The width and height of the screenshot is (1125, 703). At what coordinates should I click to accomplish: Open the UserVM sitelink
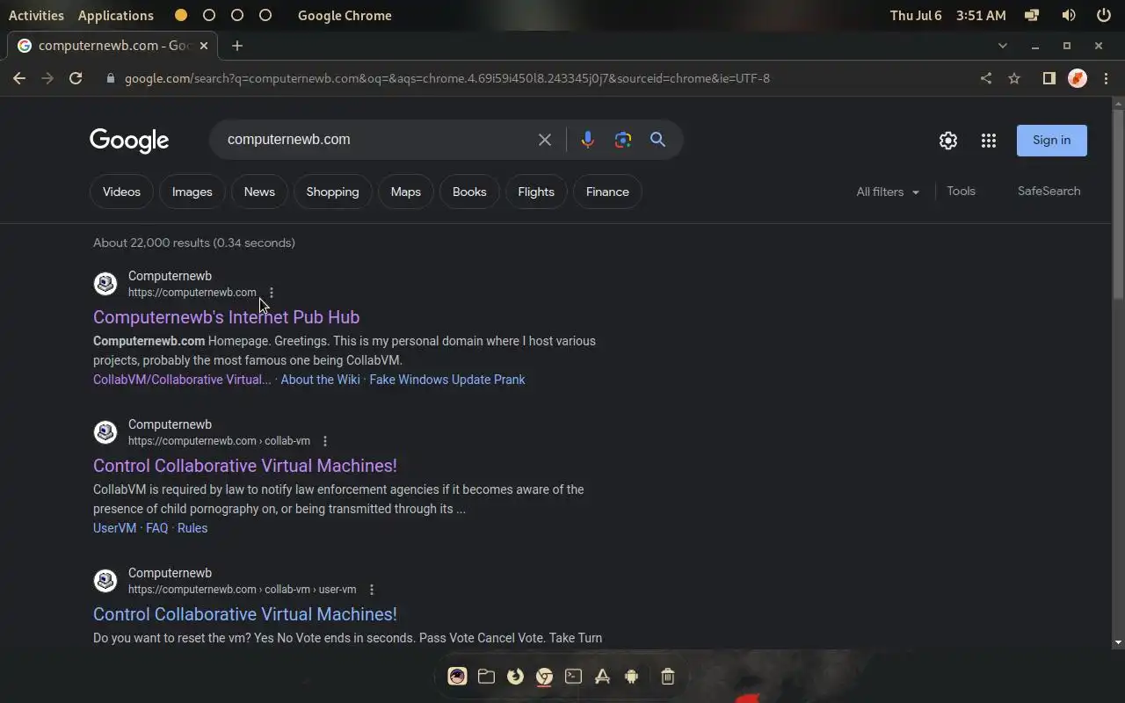tap(114, 528)
